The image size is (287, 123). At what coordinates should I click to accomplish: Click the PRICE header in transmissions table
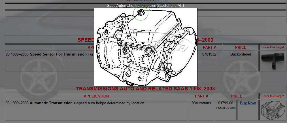pos(237,96)
